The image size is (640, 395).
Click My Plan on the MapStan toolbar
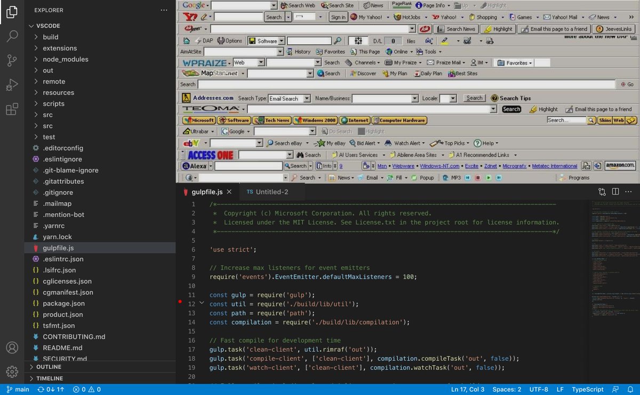(x=395, y=74)
